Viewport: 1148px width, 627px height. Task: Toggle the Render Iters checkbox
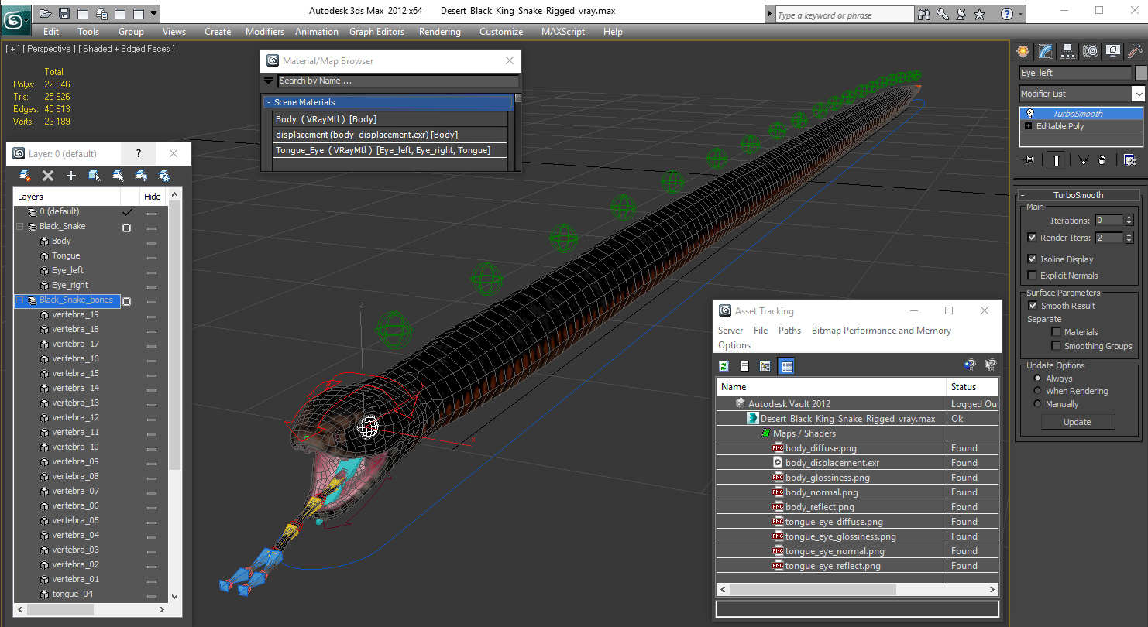(x=1032, y=238)
